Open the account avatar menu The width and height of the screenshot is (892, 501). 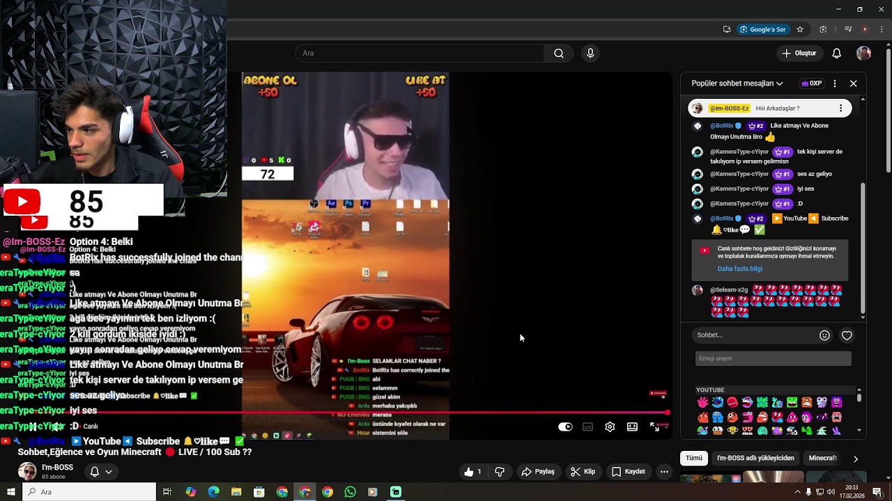[x=864, y=54]
